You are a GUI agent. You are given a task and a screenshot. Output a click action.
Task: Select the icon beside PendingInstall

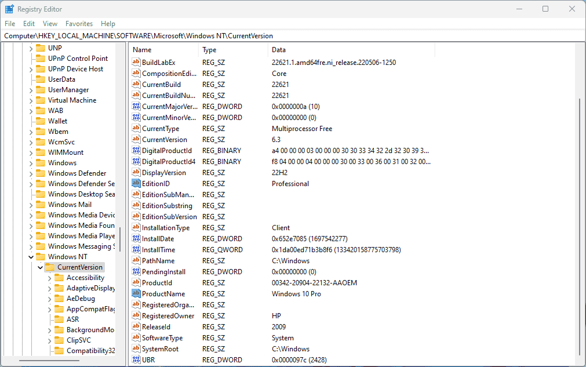click(136, 271)
